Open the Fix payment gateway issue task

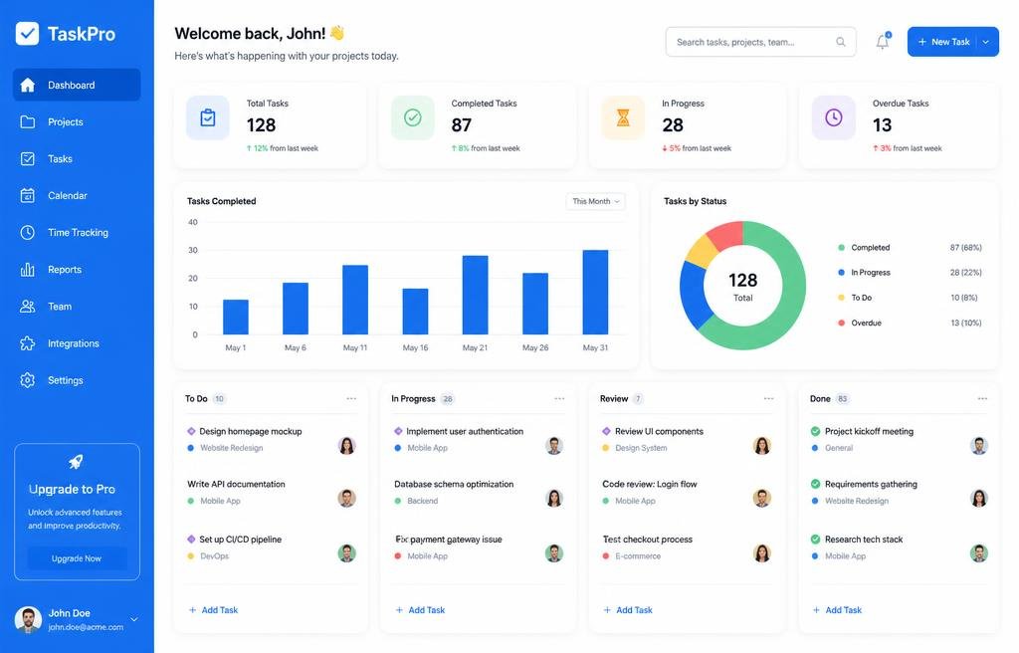click(449, 540)
